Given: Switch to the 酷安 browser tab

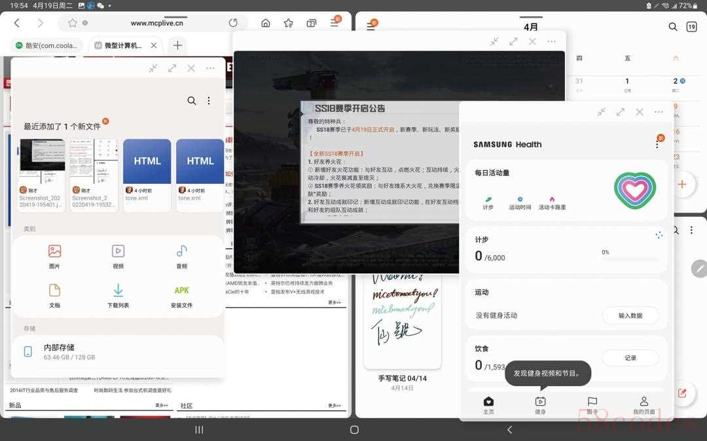Looking at the screenshot, I should (x=47, y=46).
